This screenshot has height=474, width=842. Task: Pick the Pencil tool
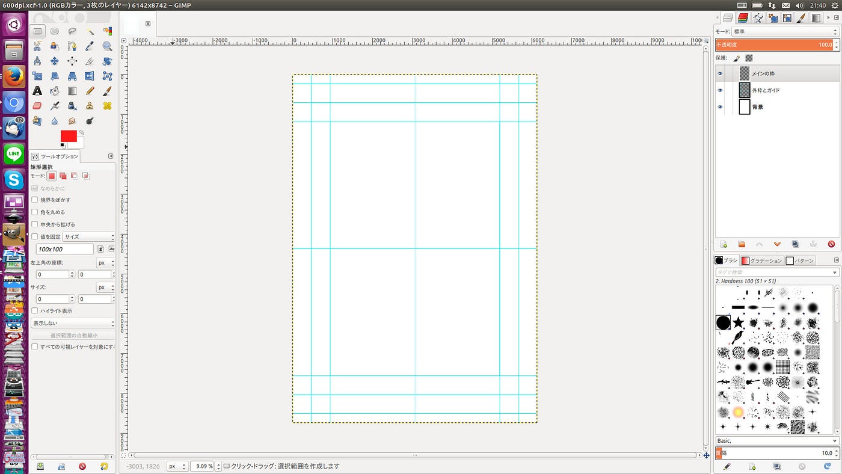(x=90, y=91)
